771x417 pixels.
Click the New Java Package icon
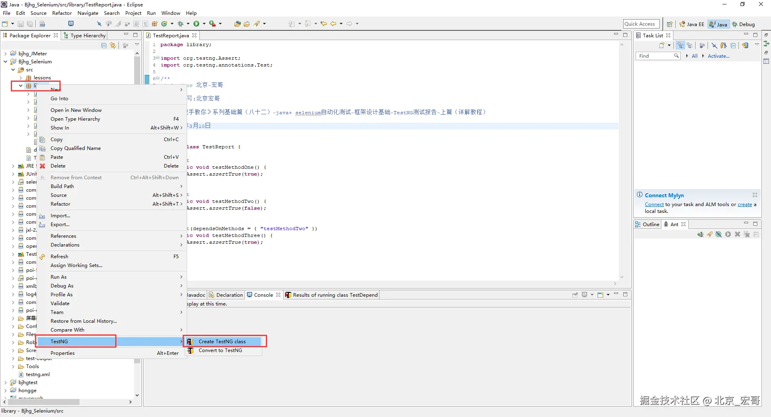click(155, 24)
